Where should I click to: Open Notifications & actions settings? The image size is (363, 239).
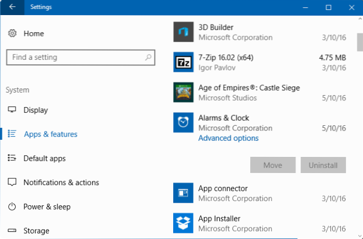[61, 182]
